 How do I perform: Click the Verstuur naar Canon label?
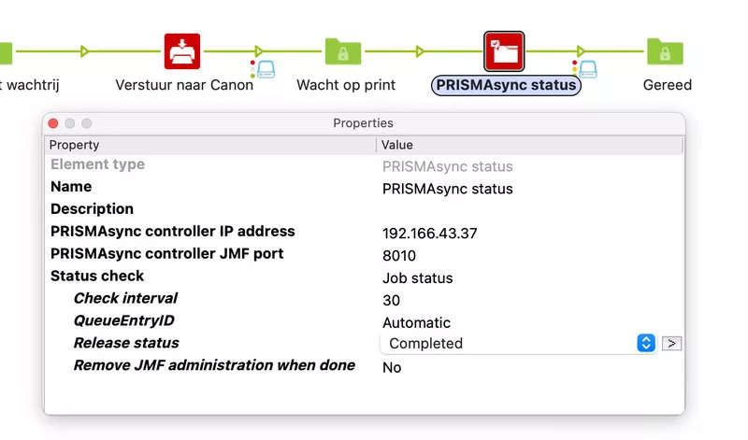(x=184, y=85)
